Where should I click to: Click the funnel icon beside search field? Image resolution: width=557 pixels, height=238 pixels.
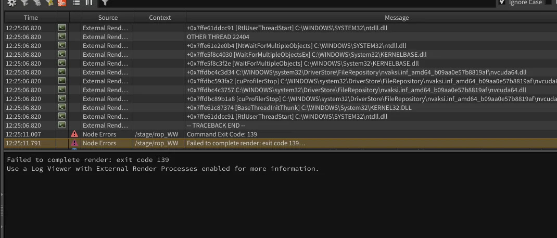105,3
